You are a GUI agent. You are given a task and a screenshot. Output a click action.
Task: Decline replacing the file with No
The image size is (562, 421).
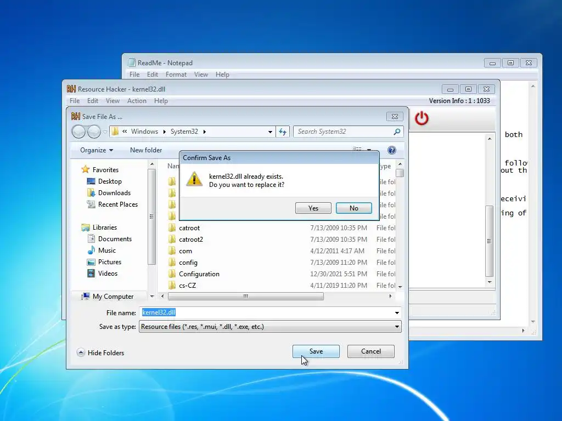pos(354,208)
